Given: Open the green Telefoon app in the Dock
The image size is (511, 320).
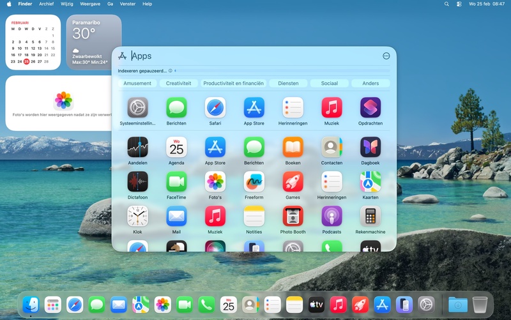Looking at the screenshot, I should [206, 305].
